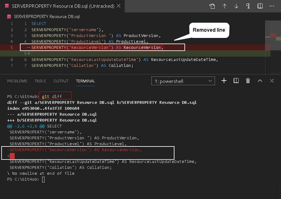Open the TASKS panel tab
This screenshot has height=199, width=281.
coord(40,81)
